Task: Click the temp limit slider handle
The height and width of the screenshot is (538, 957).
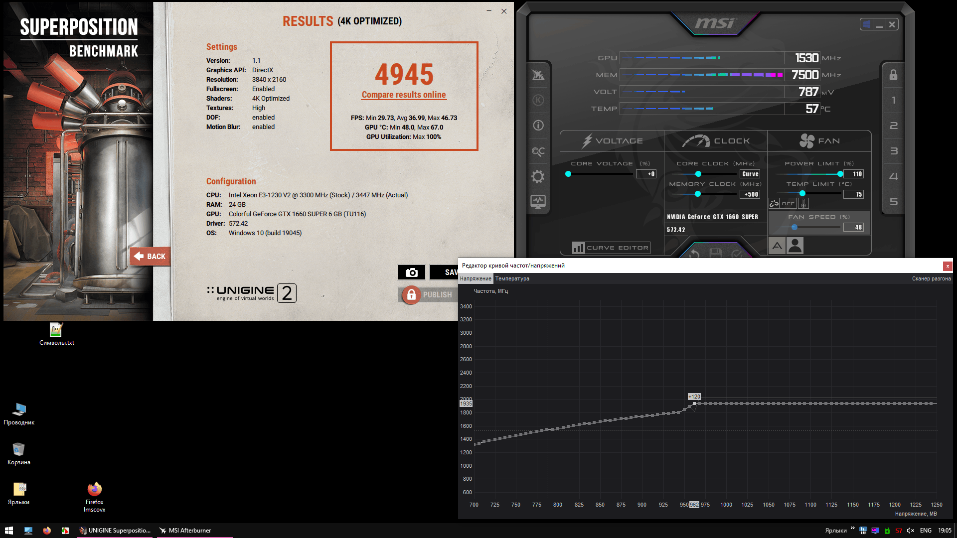Action: (x=802, y=193)
